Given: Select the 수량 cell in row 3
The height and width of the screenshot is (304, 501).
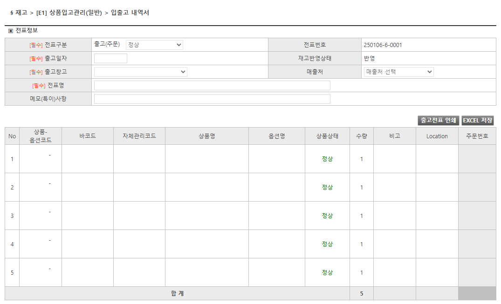Looking at the screenshot, I should click(x=361, y=215).
